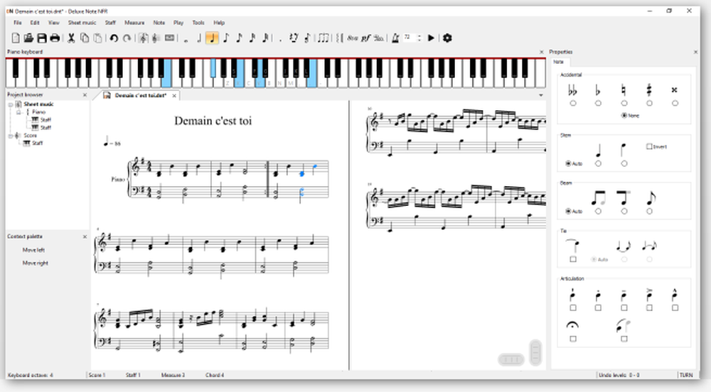Save the score with floppy disk icon
Image resolution: width=711 pixels, height=392 pixels.
pyautogui.click(x=42, y=38)
